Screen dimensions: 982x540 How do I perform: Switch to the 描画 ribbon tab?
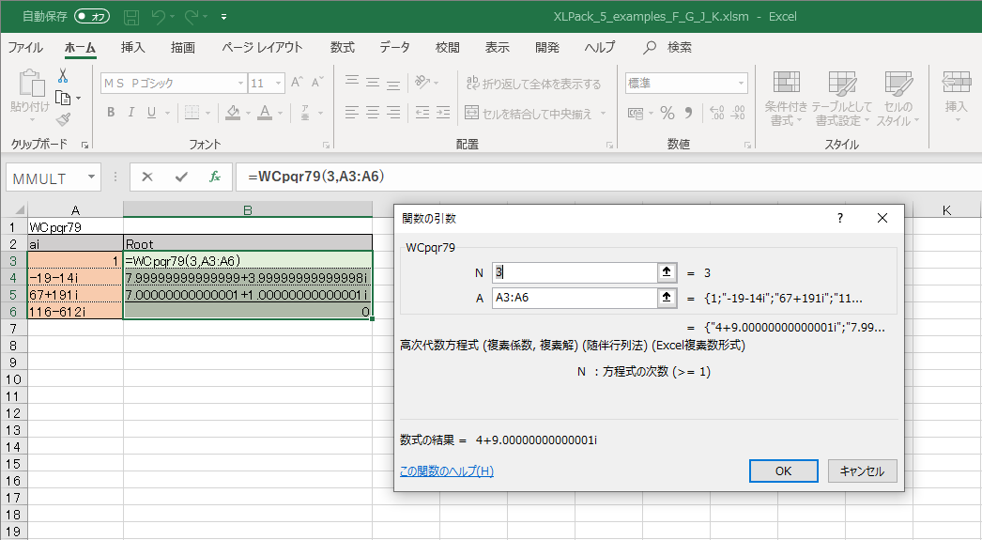183,48
